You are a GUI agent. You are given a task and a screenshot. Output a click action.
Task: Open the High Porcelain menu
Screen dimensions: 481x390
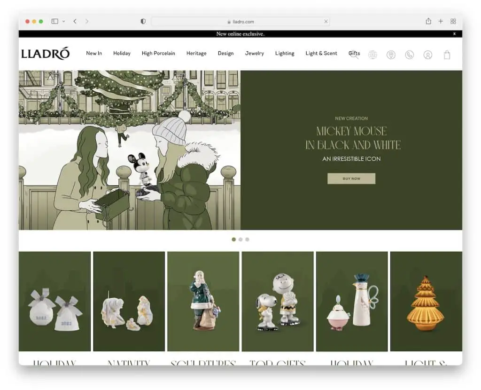pos(158,53)
